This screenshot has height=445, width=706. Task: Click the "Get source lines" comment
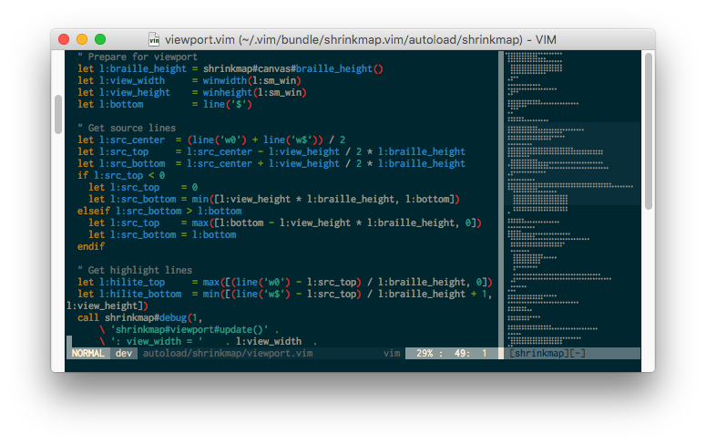coord(127,128)
